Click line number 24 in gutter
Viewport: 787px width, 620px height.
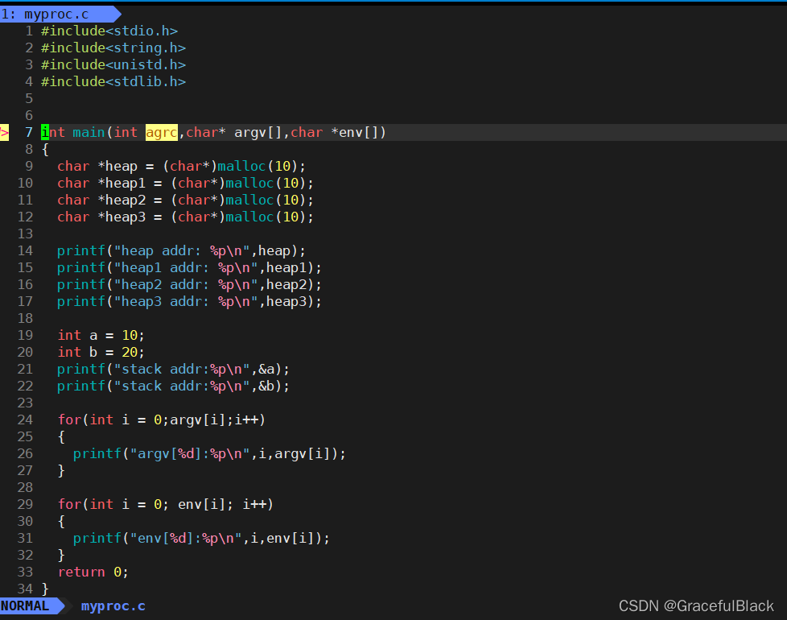25,420
